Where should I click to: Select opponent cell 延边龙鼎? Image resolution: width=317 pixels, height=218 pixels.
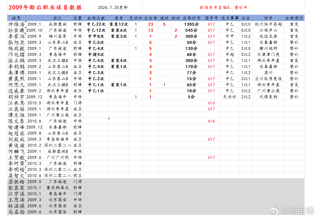tap(268, 36)
